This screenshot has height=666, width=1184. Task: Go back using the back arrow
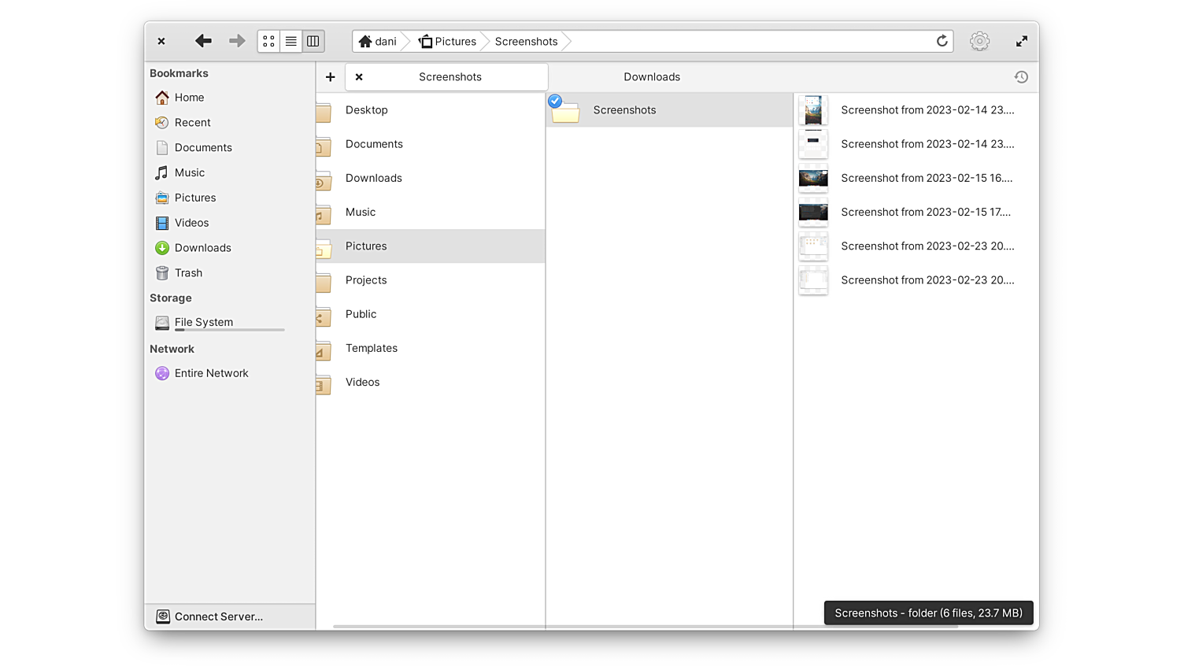click(203, 41)
